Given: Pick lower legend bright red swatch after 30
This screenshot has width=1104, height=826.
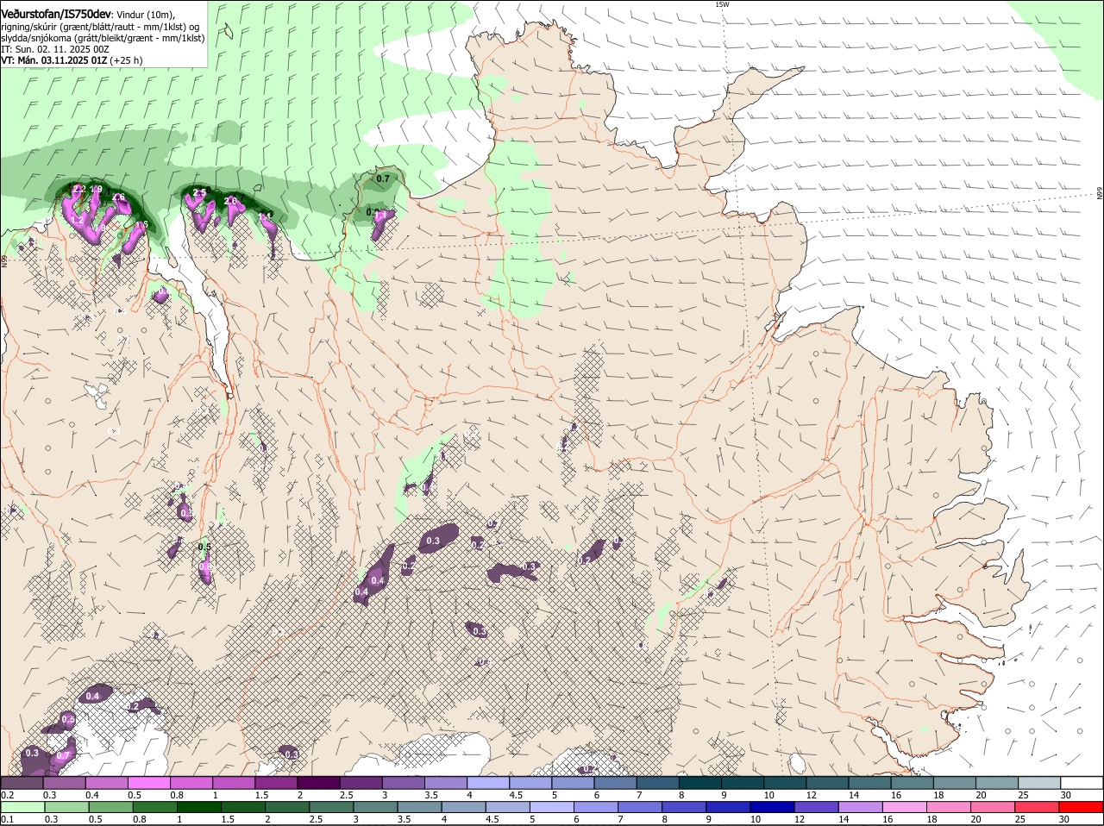Looking at the screenshot, I should click(1081, 808).
